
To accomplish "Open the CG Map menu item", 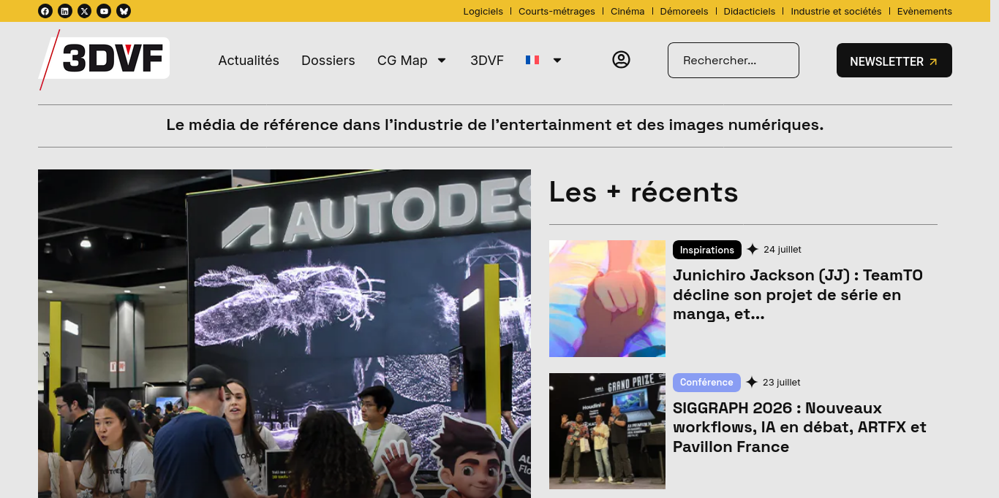I will [x=402, y=61].
